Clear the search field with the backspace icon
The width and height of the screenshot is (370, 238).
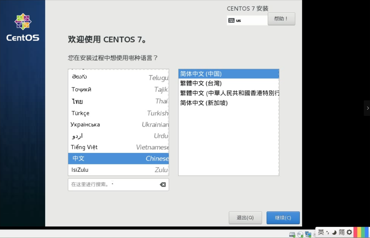[163, 185]
